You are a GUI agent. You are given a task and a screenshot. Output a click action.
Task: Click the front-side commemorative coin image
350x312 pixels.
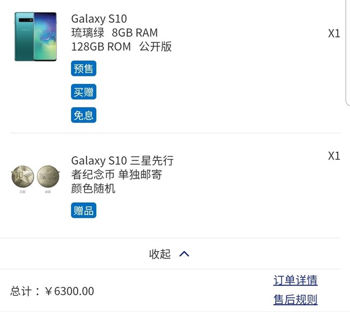click(23, 176)
